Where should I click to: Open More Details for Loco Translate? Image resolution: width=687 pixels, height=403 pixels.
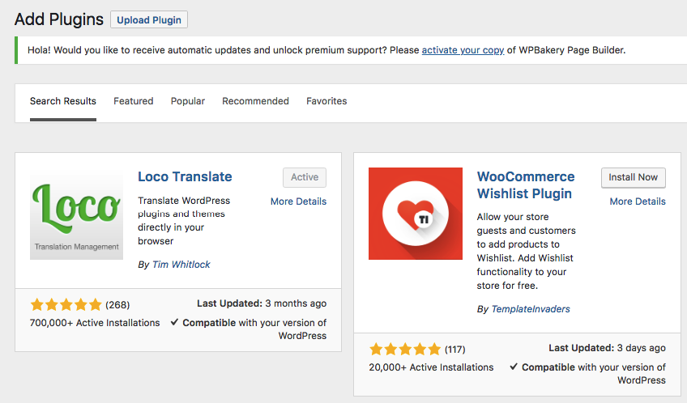(298, 201)
